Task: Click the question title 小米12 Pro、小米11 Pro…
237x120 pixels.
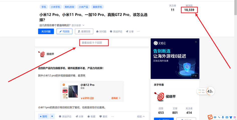Action: pos(93,17)
